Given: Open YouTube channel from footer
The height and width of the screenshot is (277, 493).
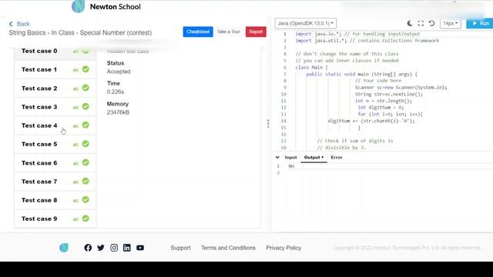Looking at the screenshot, I should point(140,248).
